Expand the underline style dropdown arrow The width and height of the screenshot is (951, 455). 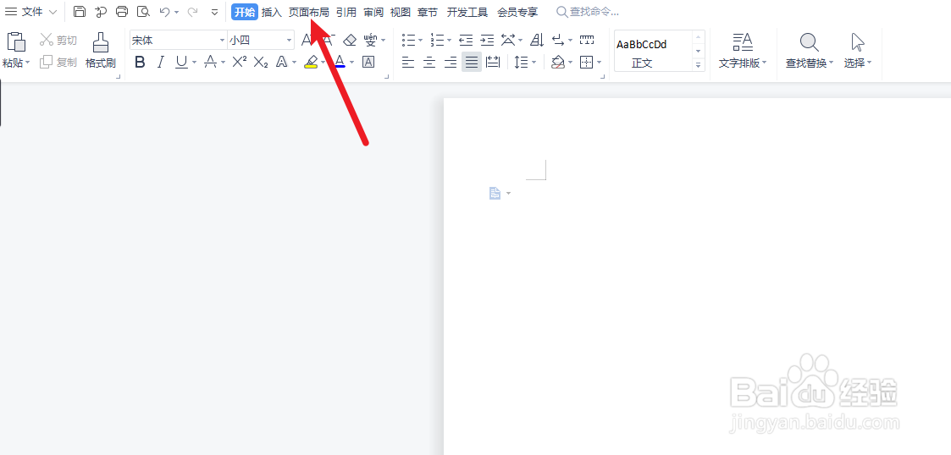[x=195, y=62]
